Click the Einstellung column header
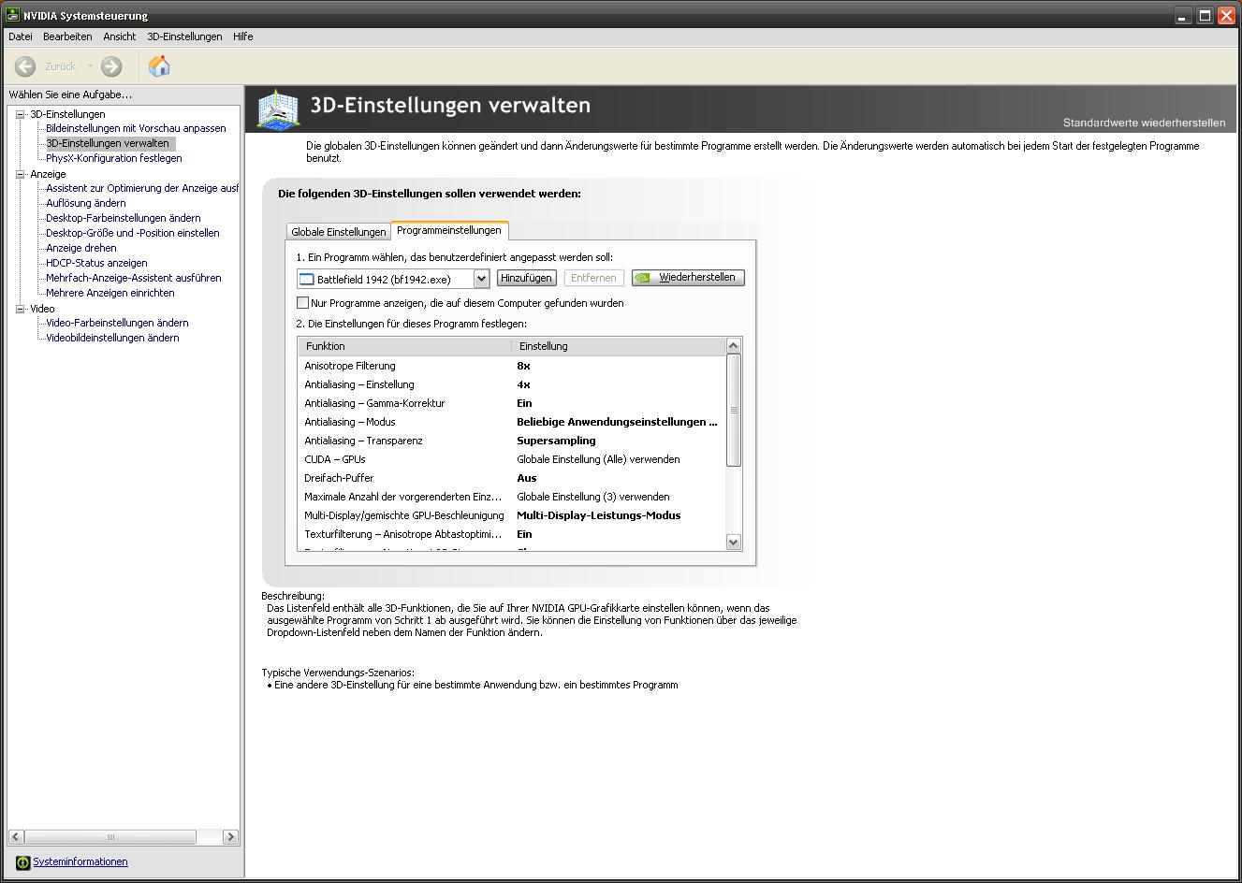1242x883 pixels. [619, 346]
